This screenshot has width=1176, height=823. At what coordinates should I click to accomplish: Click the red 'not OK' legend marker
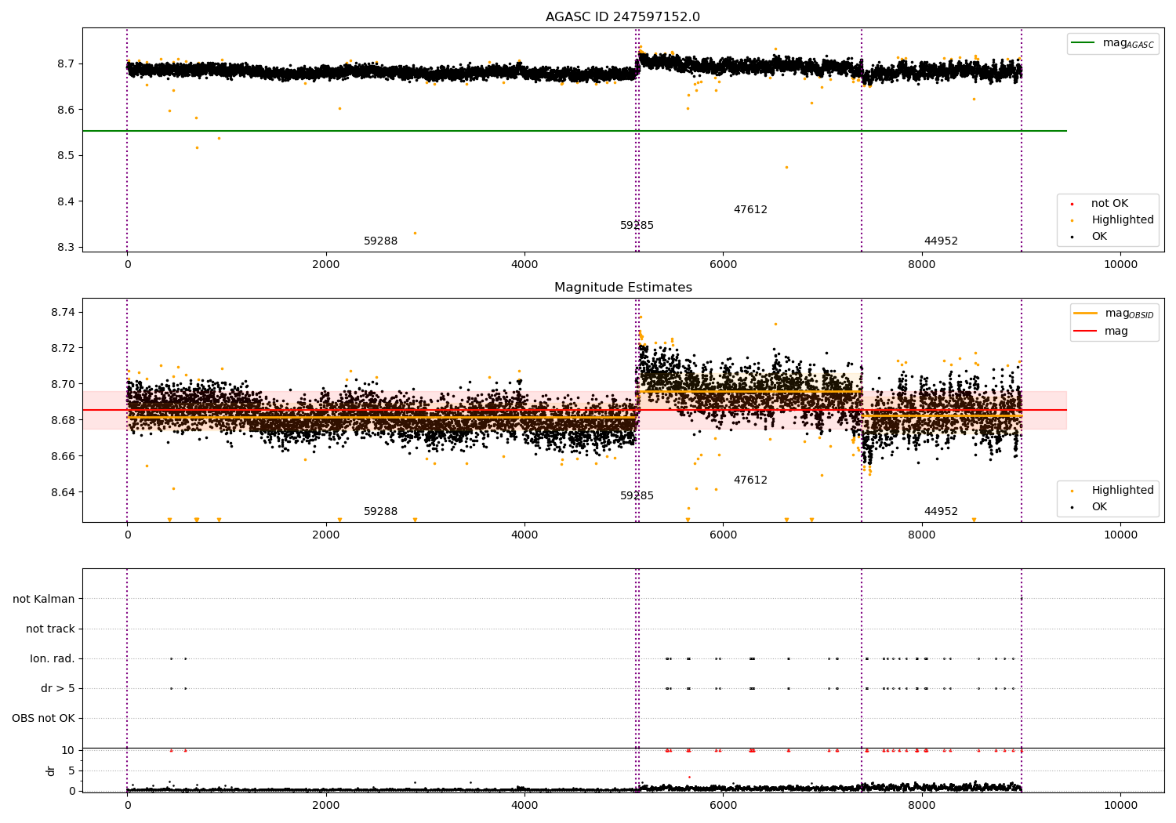click(x=1072, y=204)
